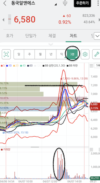Collapse header with double chevron handle

51,44
